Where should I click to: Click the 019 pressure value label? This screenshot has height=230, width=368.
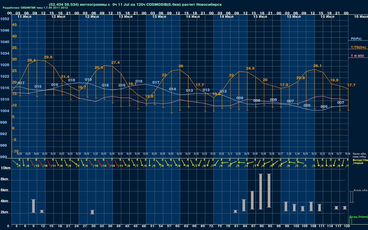88,80
